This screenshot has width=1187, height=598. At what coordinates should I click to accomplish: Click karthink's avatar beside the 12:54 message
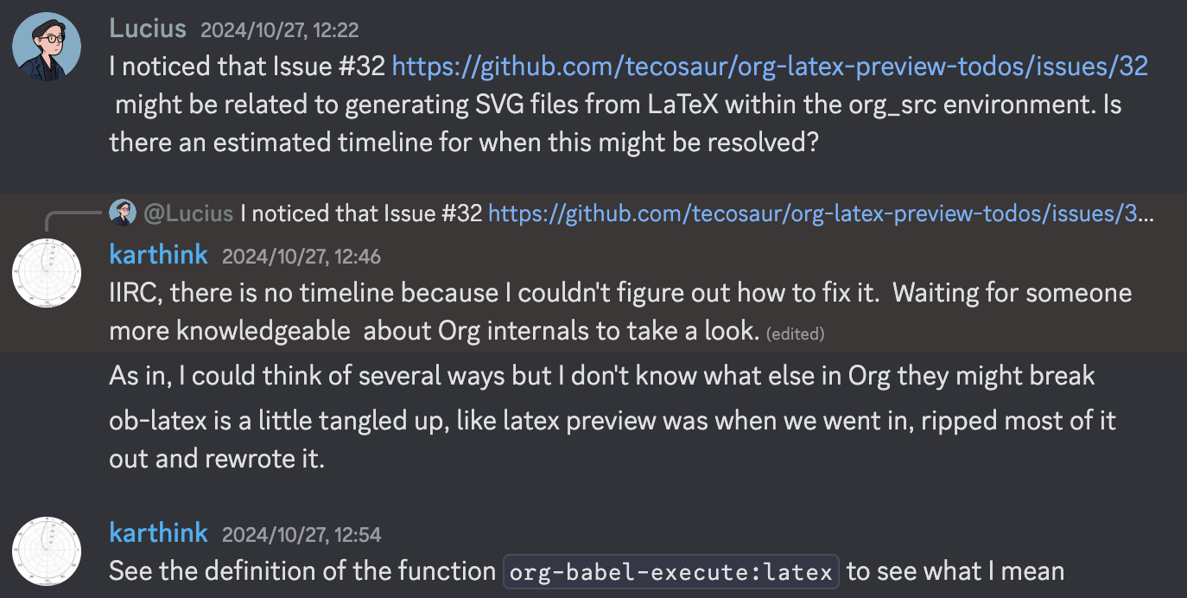click(x=47, y=551)
